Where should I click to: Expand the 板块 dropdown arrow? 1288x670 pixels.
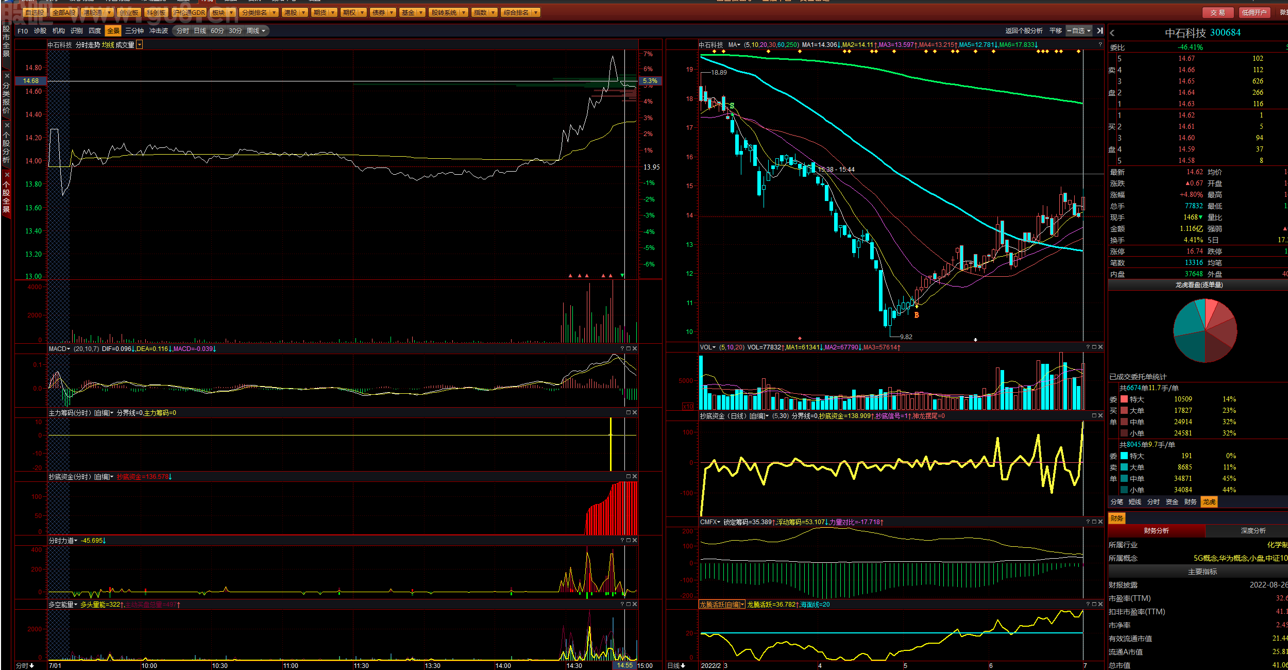[x=231, y=13]
